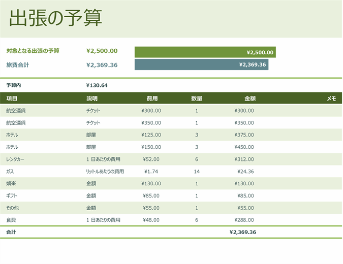Image resolution: width=343 pixels, height=264 pixels.
Task: Click the 説明 column header
Action: pos(91,98)
